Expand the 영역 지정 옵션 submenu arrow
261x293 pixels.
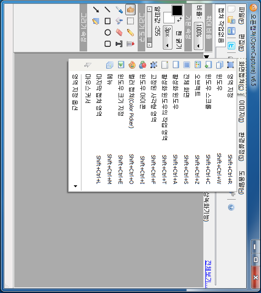coord(75,186)
